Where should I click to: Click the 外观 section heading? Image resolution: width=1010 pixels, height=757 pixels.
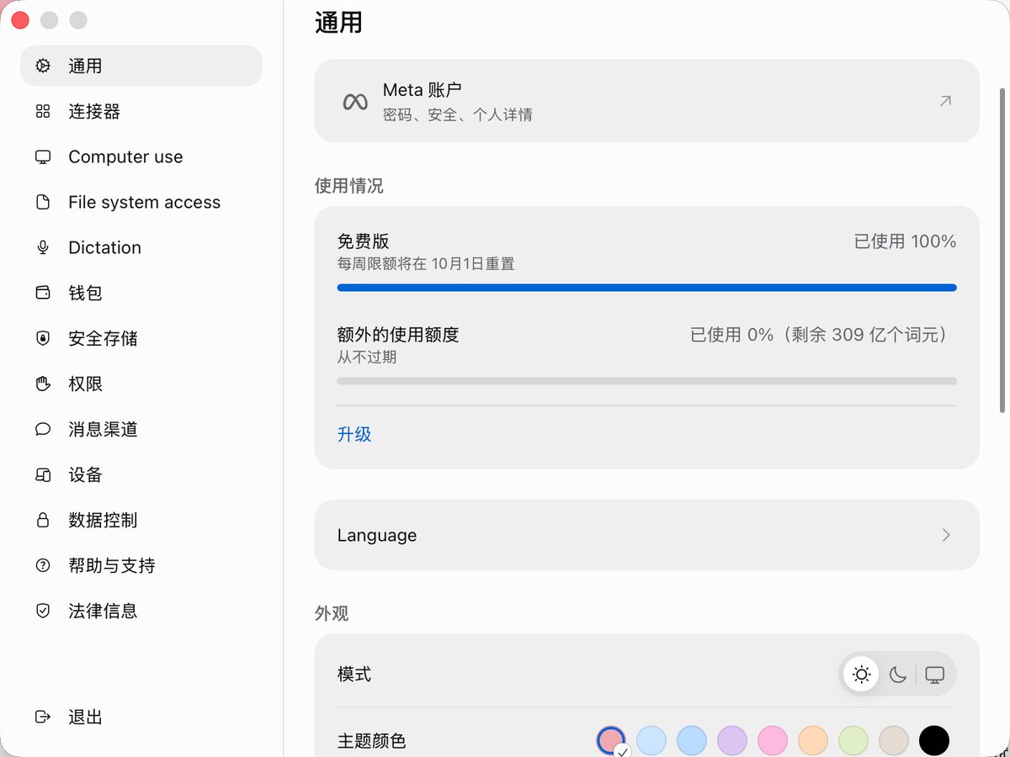click(332, 613)
